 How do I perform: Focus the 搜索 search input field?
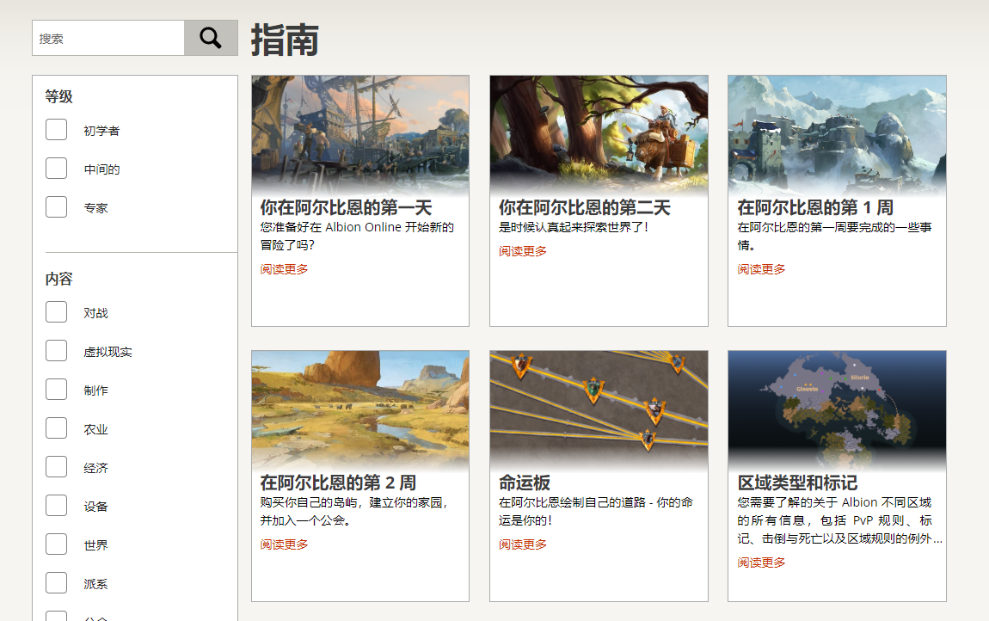[x=107, y=38]
